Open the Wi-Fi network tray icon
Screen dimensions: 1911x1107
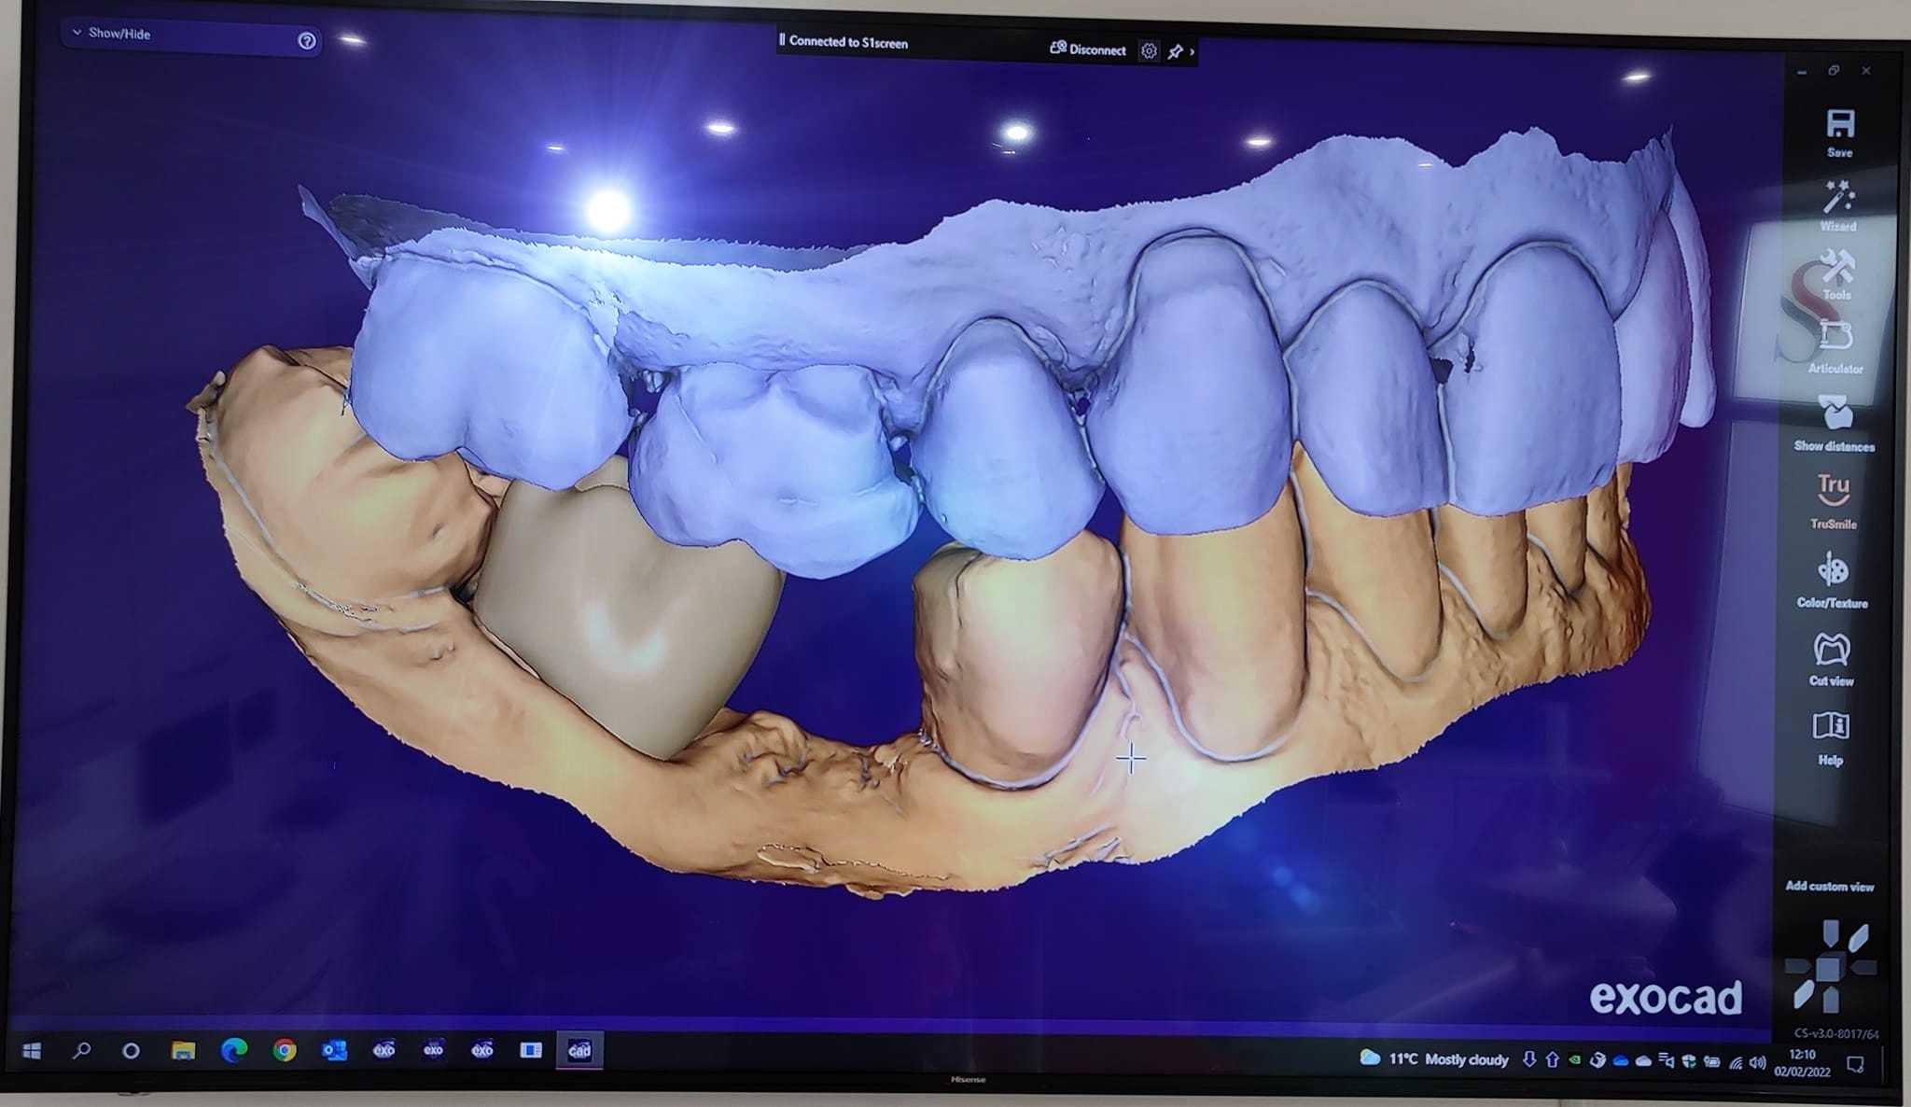click(1736, 1062)
